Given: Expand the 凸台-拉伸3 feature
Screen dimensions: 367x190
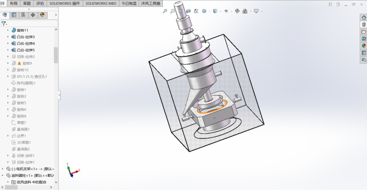Looking at the screenshot, I should coord(8,37).
